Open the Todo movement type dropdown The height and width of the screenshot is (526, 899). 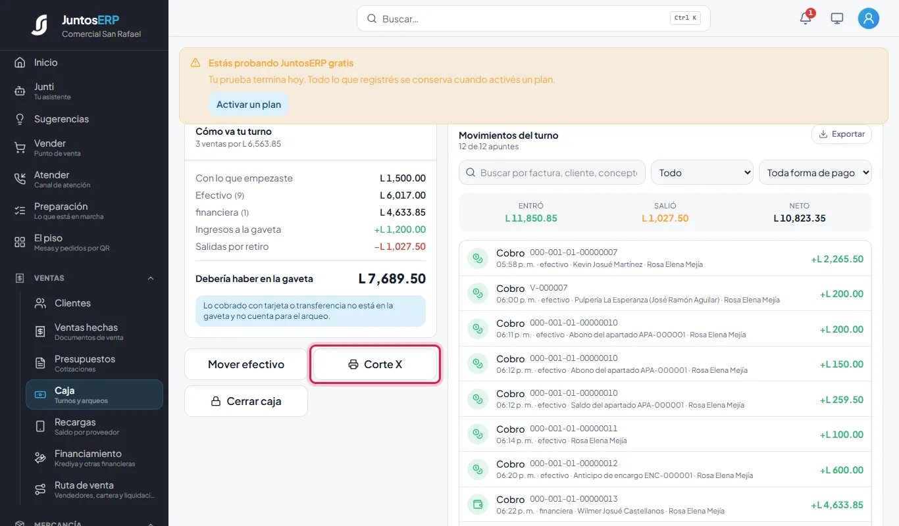702,172
